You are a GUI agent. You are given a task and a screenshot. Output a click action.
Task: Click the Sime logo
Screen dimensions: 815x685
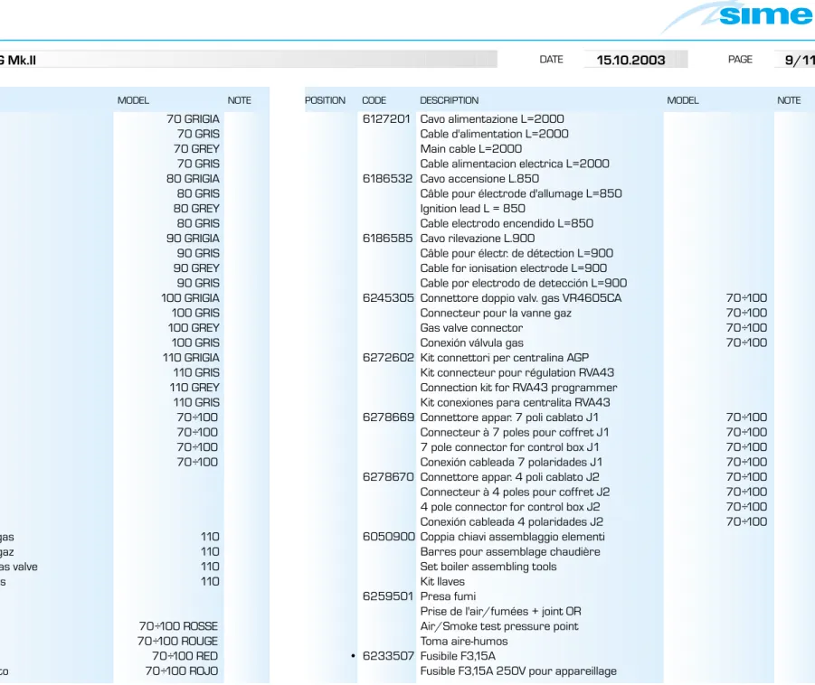738,16
